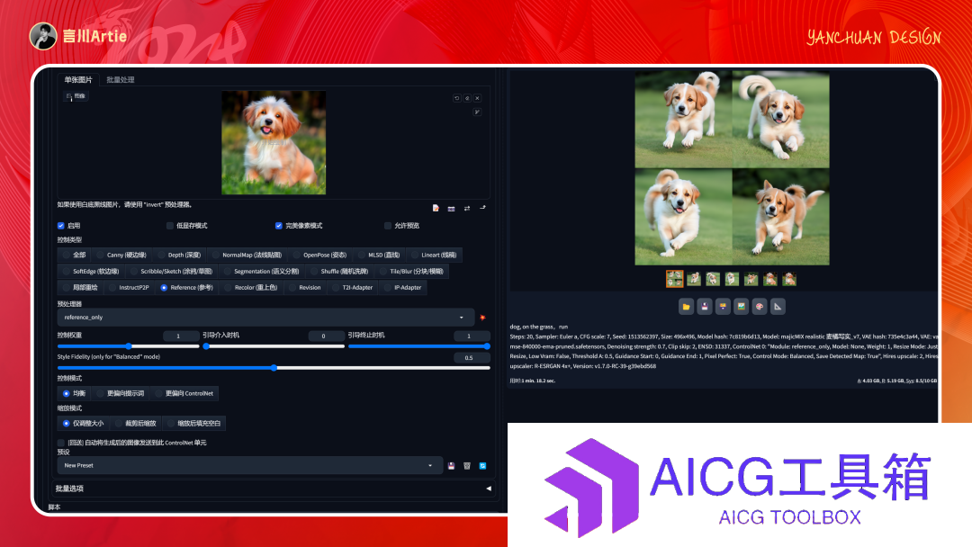Choose 仅调整大小 resize mode
Screen dimensions: 972x547
(x=83, y=423)
